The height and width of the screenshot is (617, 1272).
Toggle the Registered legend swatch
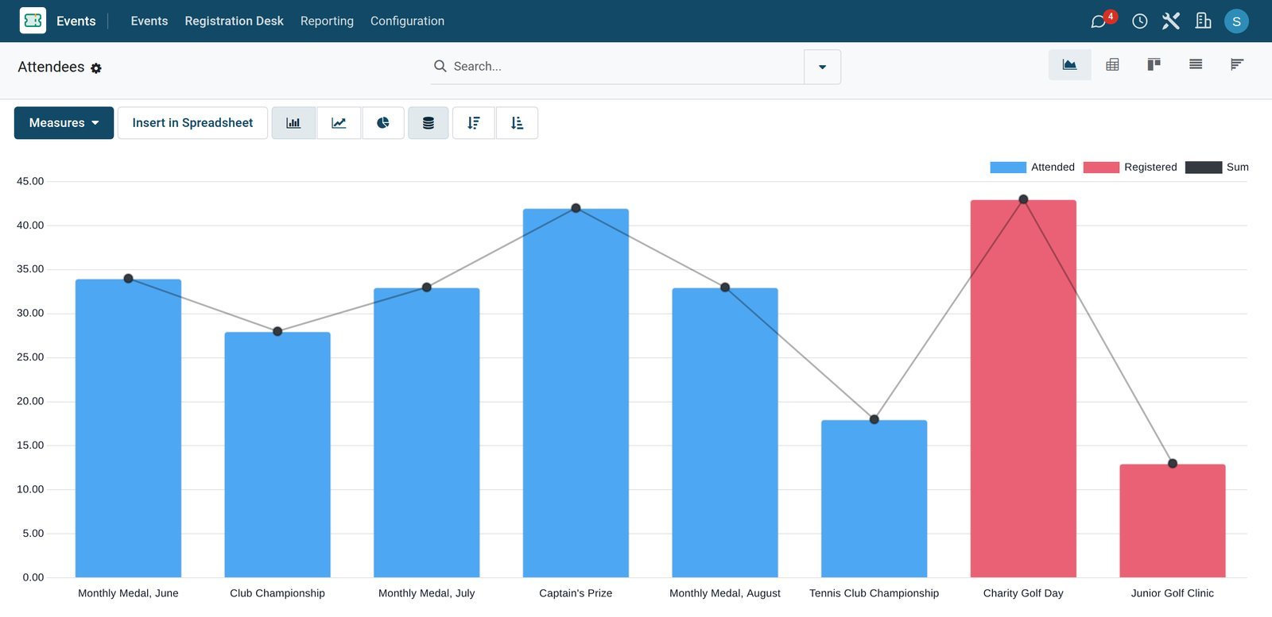(1101, 168)
